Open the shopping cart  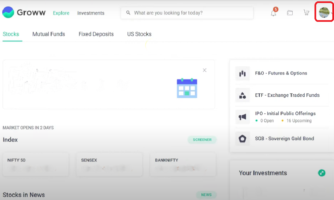306,13
